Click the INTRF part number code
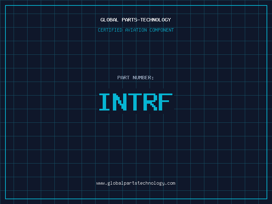 [136, 102]
